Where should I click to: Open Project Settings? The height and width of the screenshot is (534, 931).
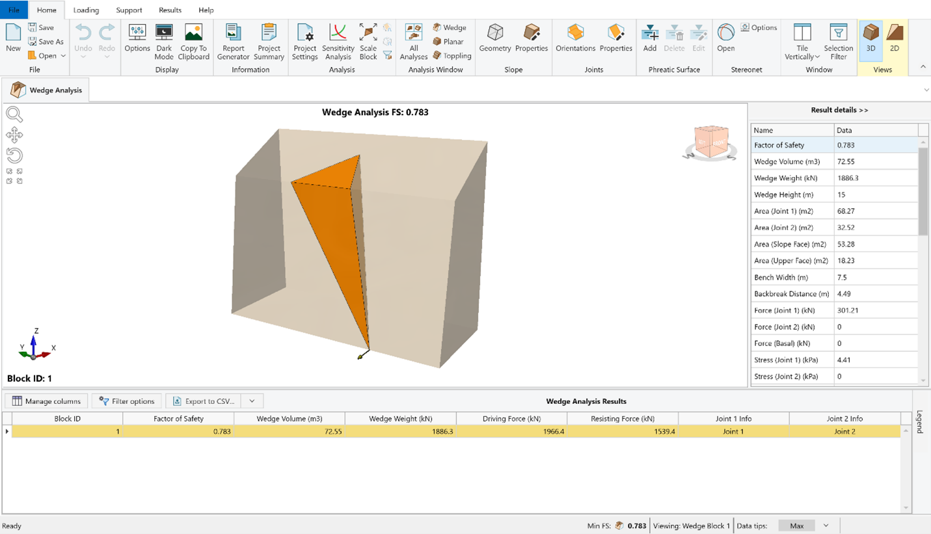[x=304, y=41]
